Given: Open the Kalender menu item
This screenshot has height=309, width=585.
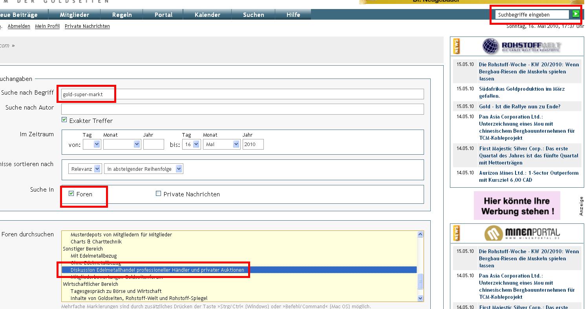Looking at the screenshot, I should pos(207,15).
